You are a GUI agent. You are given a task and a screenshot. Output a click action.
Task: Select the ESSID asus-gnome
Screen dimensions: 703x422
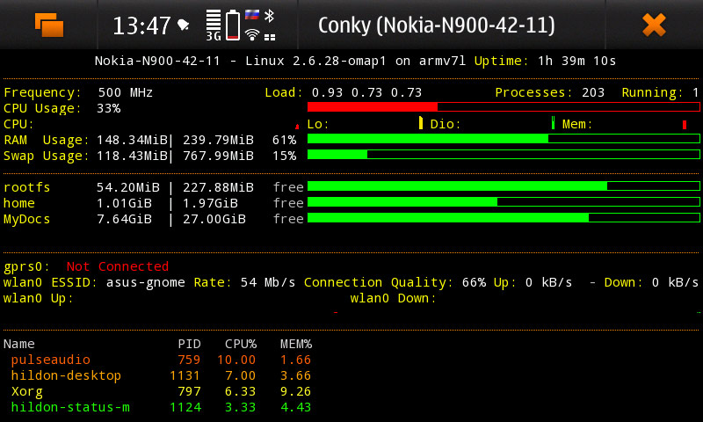pyautogui.click(x=145, y=282)
